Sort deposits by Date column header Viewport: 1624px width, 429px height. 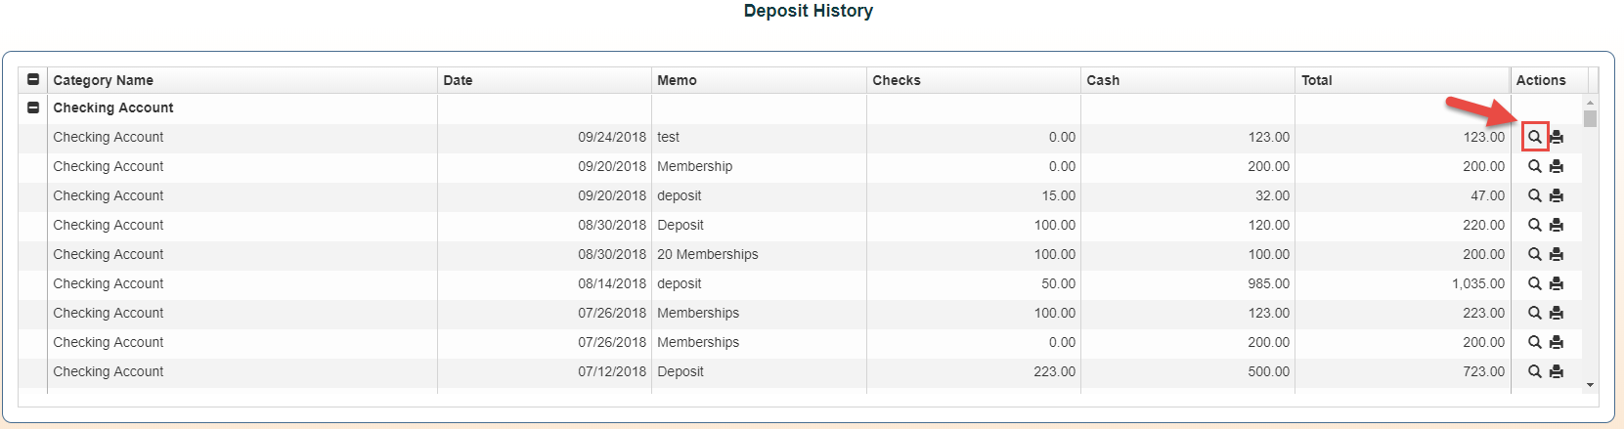tap(458, 80)
